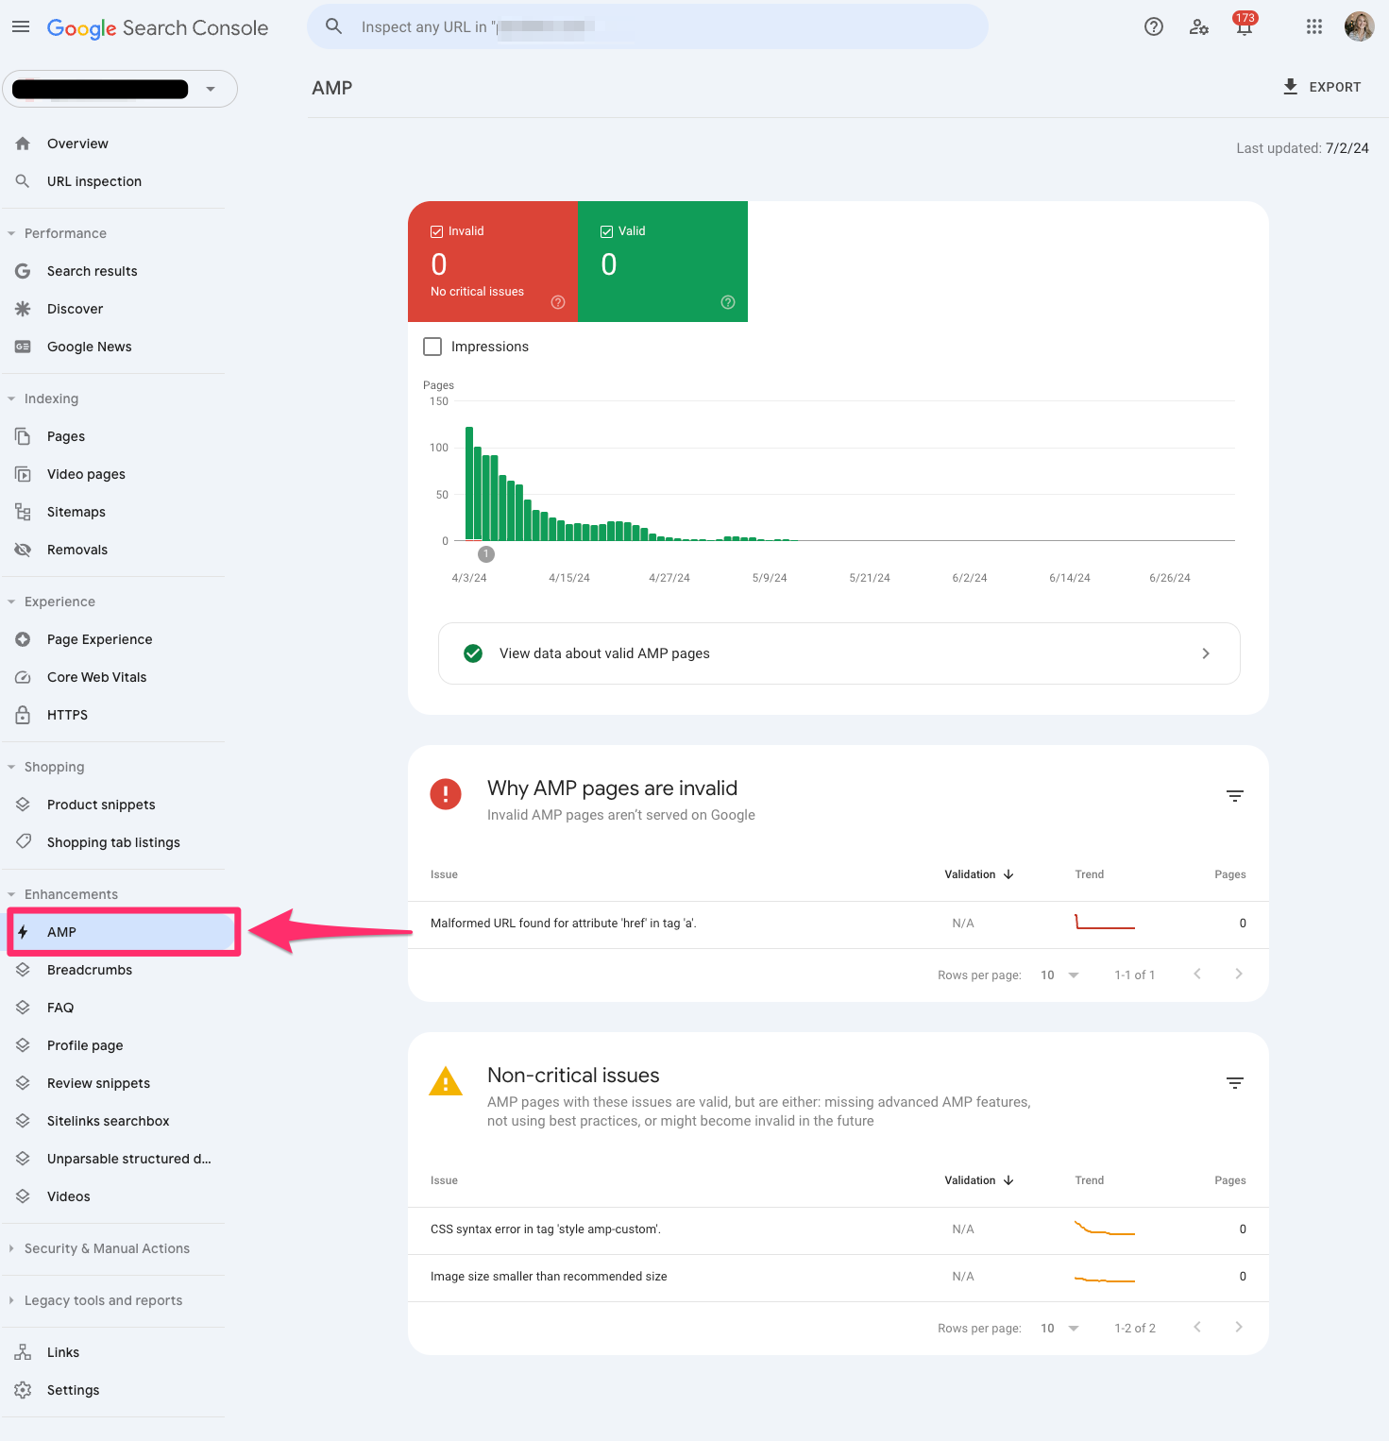Image resolution: width=1389 pixels, height=1441 pixels.
Task: Open the CSS syntax error issue
Action: (838, 1230)
